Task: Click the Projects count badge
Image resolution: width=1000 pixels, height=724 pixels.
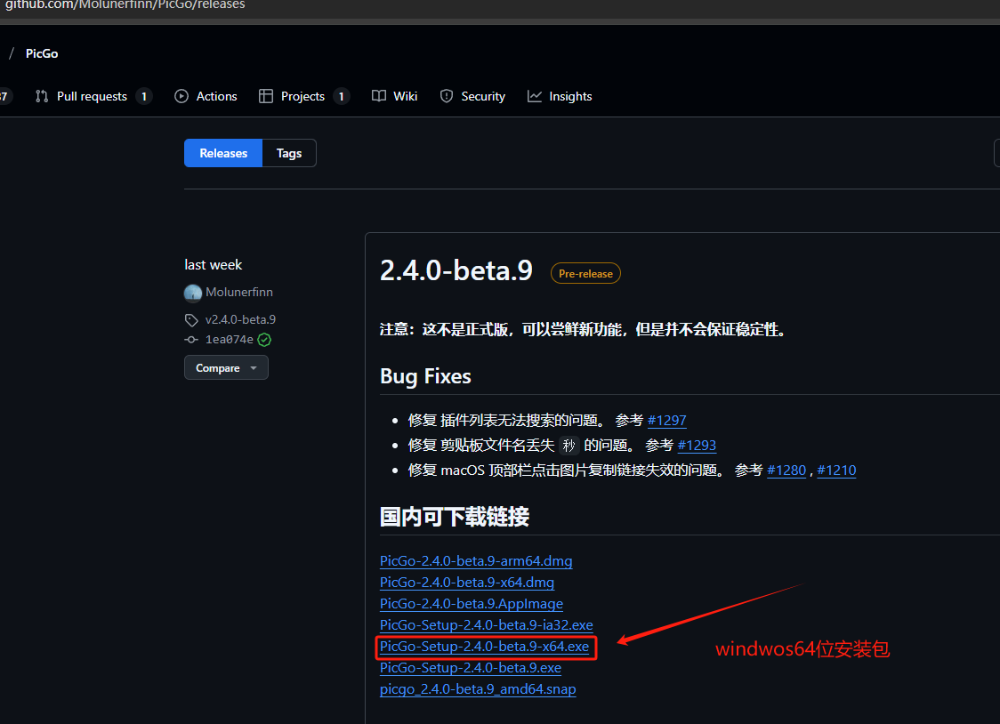Action: click(x=342, y=96)
